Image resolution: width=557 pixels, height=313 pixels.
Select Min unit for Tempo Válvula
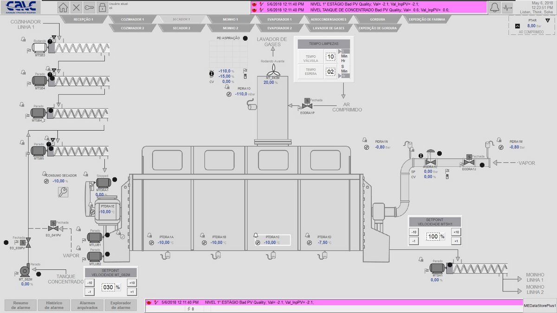344,56
